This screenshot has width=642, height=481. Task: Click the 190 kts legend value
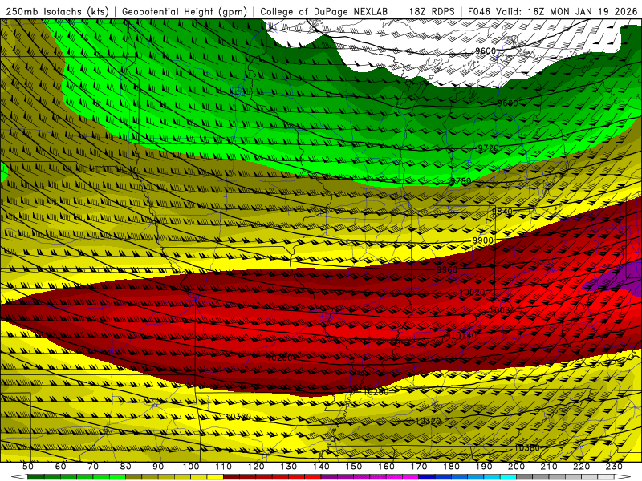pos(484,467)
